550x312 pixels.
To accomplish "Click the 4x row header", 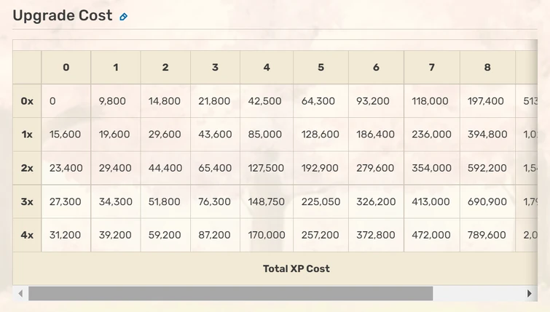I will click(27, 235).
